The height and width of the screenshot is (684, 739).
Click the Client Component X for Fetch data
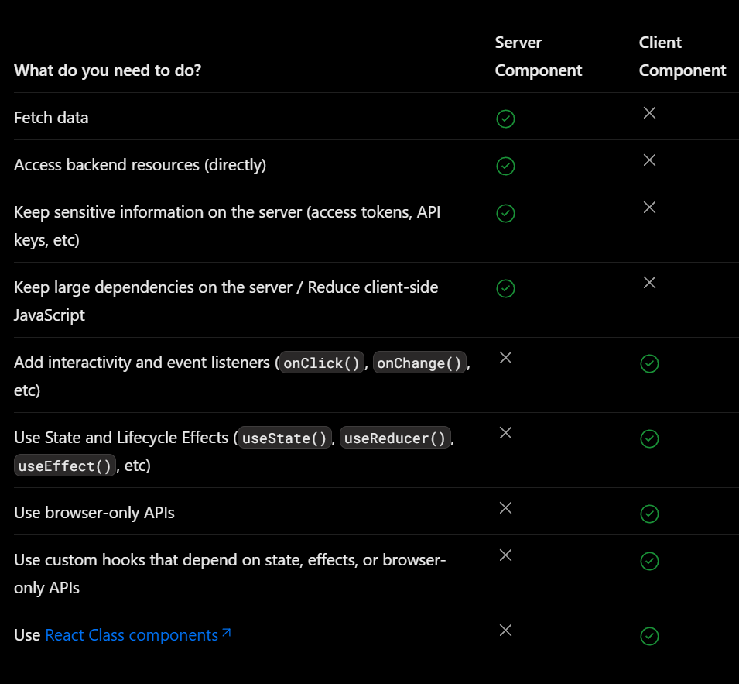point(649,113)
